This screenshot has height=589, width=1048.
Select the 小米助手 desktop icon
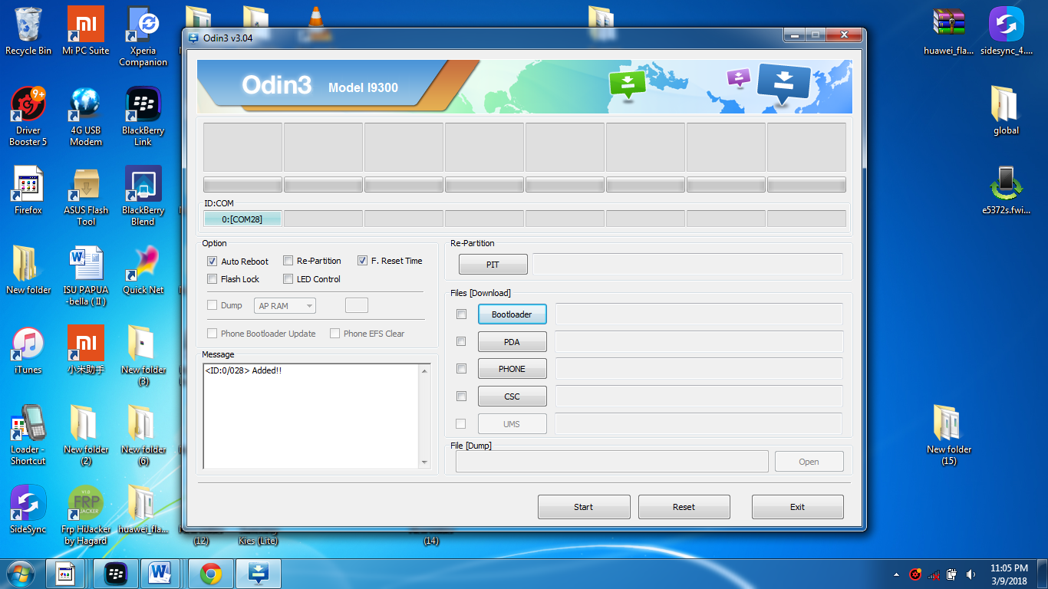(x=86, y=350)
